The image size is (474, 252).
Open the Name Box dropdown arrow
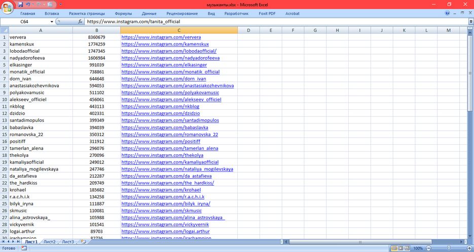click(x=52, y=22)
